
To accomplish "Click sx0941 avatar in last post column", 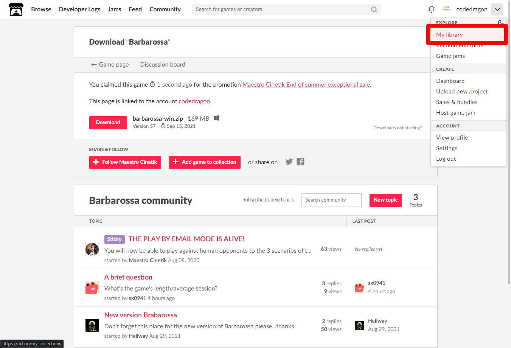I will click(x=359, y=287).
